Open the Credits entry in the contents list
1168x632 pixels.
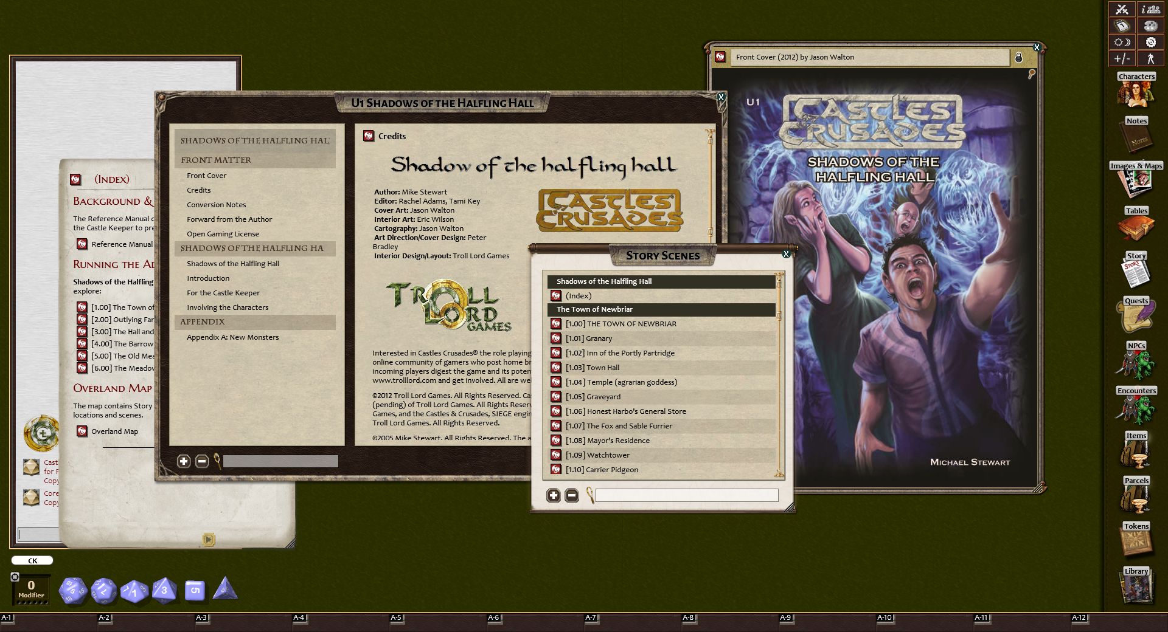[199, 190]
